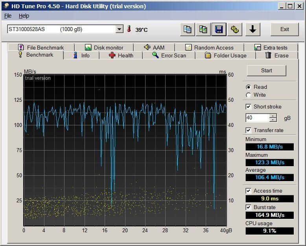Click the copy text to clipboard icon
This screenshot has height=246, width=306.
coord(188,29)
